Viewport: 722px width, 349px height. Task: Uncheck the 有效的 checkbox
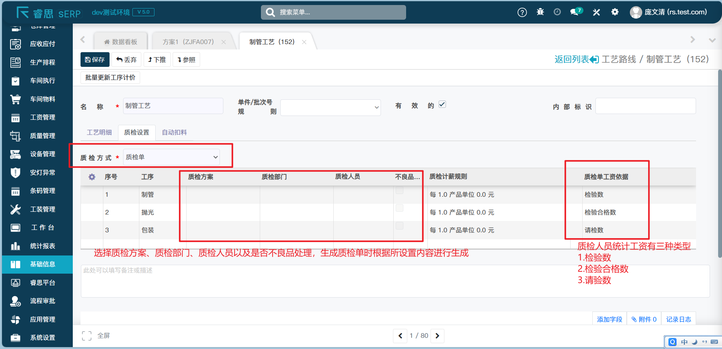point(442,104)
